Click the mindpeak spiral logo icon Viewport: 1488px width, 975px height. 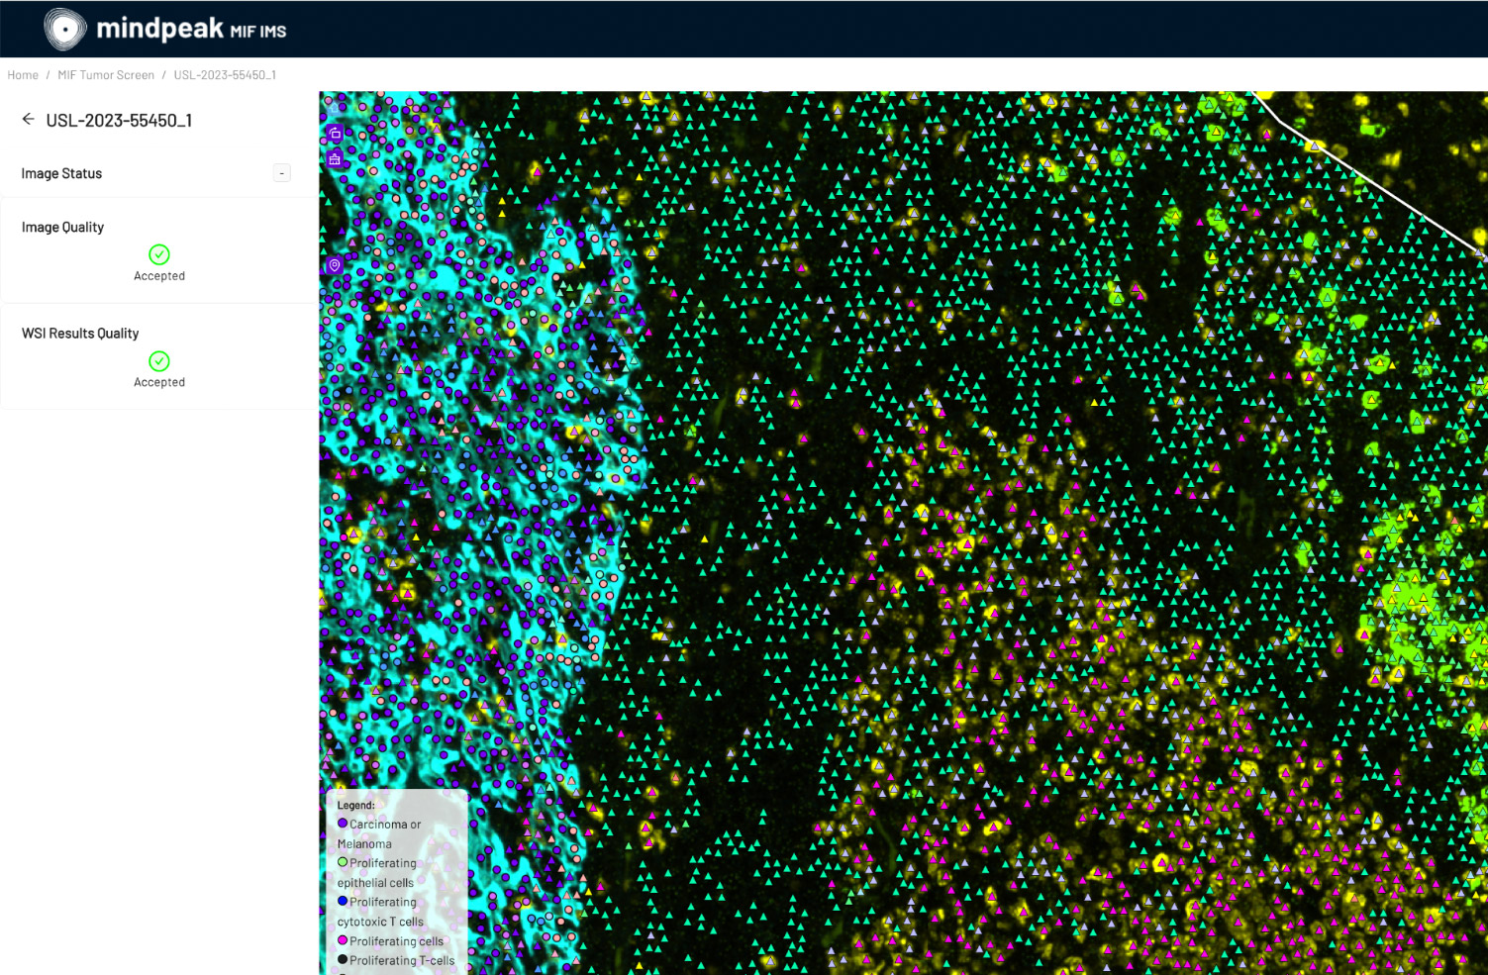point(65,30)
